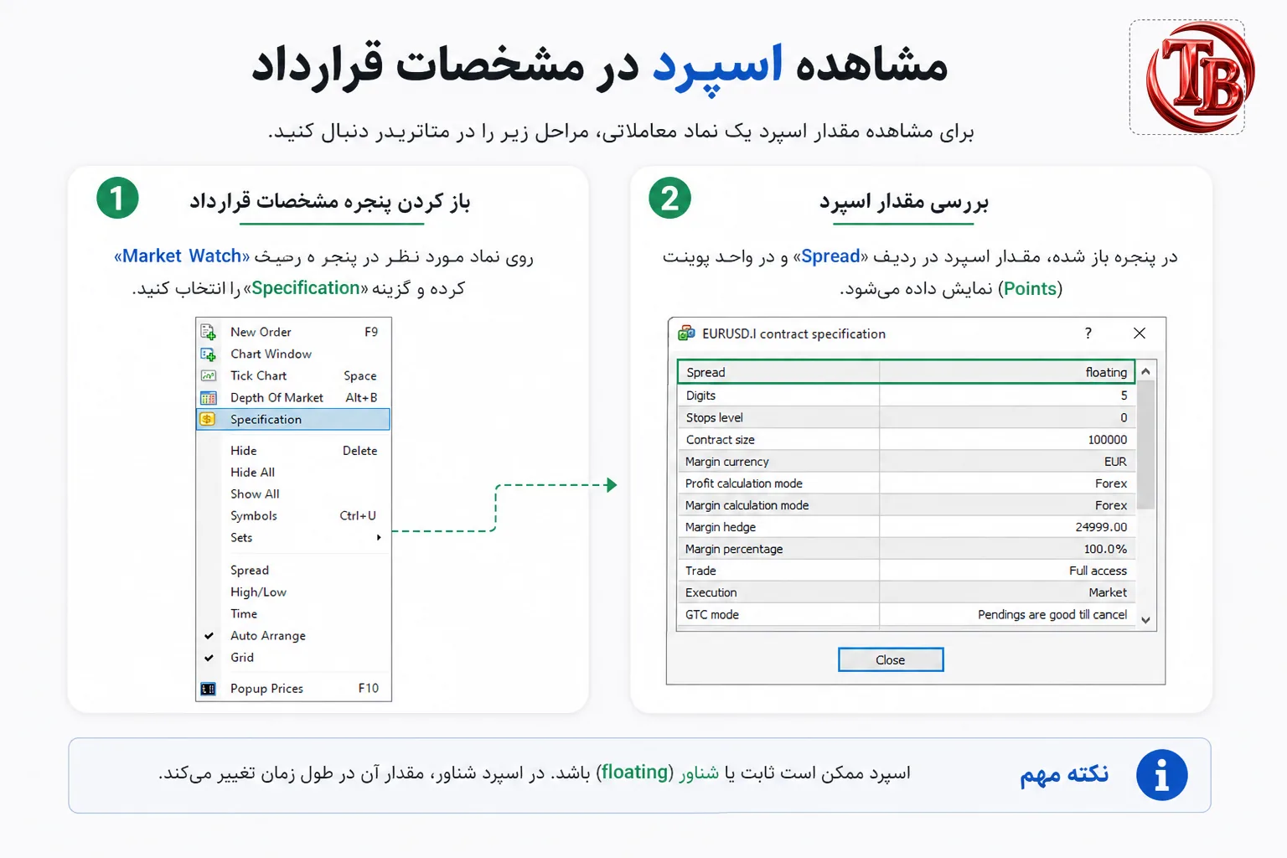Choose the Specification coin icon
This screenshot has width=1287, height=858.
tap(208, 419)
